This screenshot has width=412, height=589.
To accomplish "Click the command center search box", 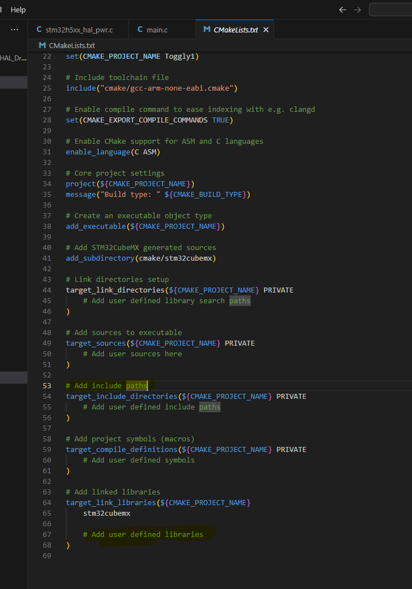I will 391,10.
